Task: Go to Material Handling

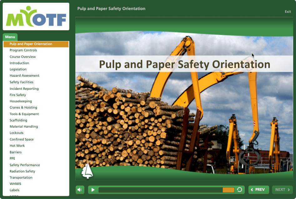Action: 24,126
